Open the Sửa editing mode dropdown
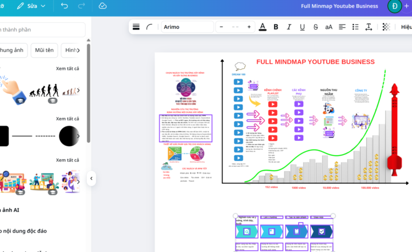This screenshot has width=412, height=252. pos(31,6)
